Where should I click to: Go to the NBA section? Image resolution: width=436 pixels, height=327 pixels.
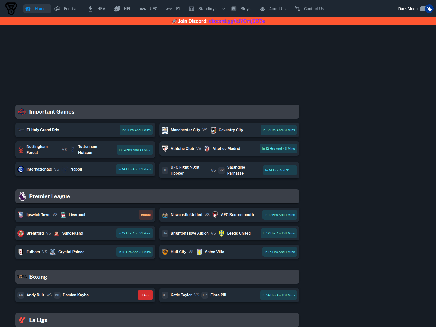(97, 9)
